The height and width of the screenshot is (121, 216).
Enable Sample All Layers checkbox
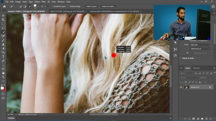tap(52, 6)
